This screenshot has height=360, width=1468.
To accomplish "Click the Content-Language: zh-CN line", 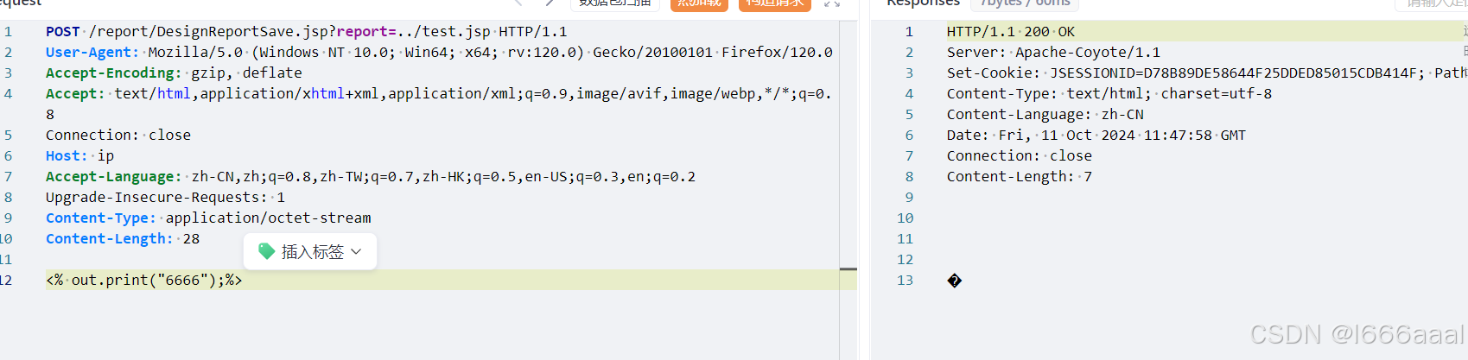I will pos(1045,115).
